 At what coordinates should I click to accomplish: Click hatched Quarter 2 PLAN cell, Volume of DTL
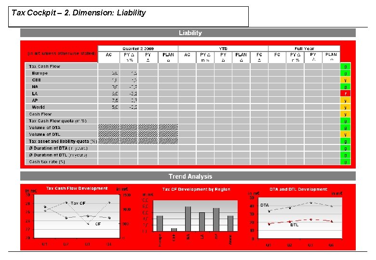pyautogui.click(x=168, y=134)
